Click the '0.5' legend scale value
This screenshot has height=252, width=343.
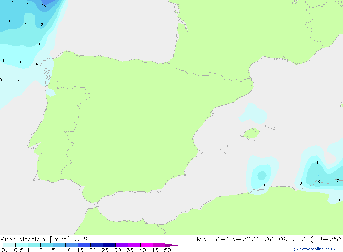19,250
